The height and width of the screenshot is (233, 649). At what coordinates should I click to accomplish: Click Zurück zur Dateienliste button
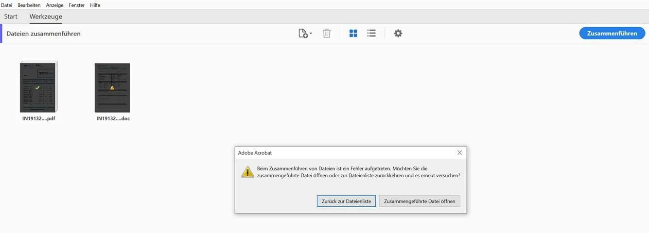click(x=346, y=201)
